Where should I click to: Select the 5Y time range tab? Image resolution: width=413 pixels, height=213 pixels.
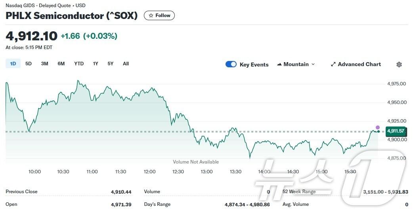[111, 64]
